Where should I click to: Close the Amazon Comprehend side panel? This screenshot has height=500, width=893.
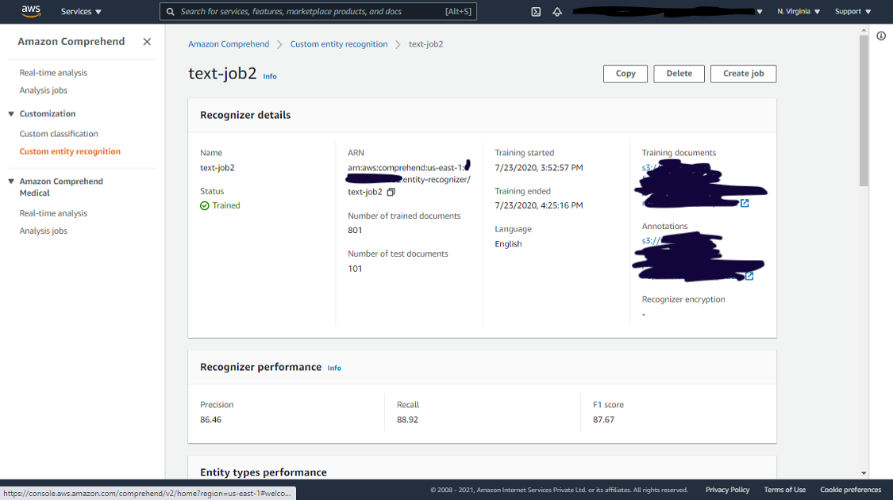[x=147, y=41]
